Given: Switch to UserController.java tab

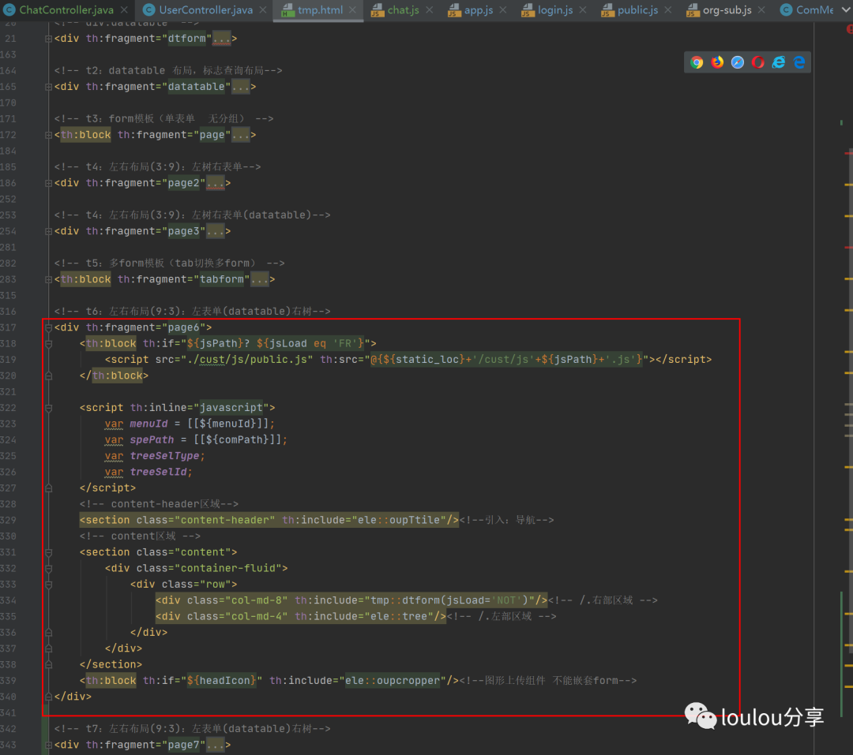Looking at the screenshot, I should [205, 9].
